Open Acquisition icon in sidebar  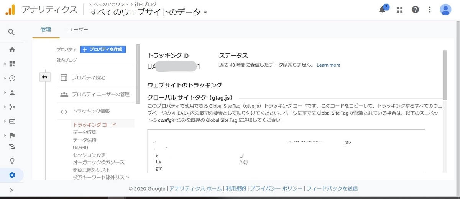tap(12, 107)
